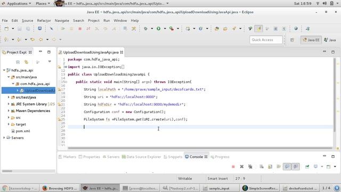Collapse the com.hdfa_java_api package
341x192 pixels.
tap(13, 84)
